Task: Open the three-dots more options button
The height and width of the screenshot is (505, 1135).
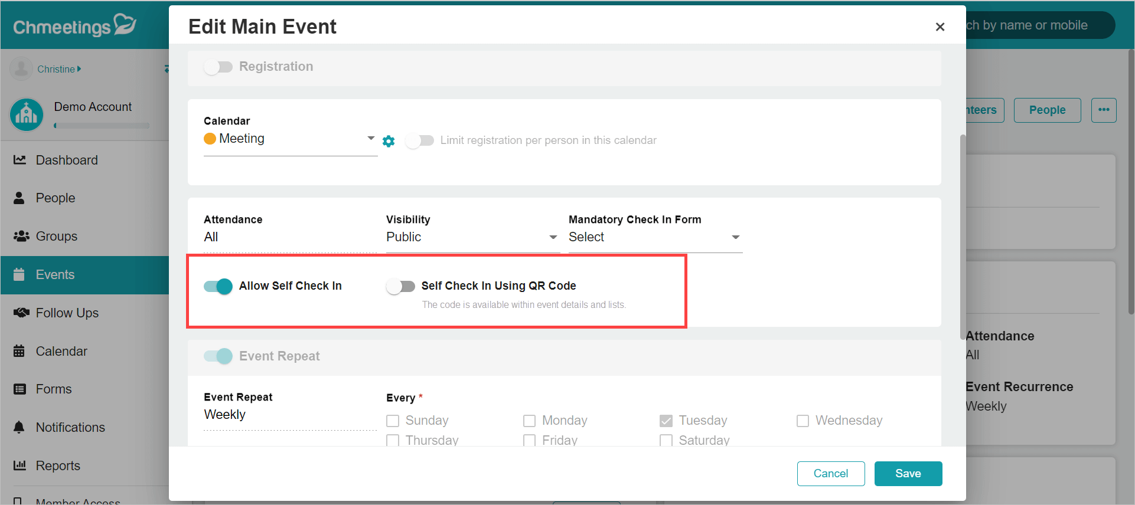Action: point(1104,110)
